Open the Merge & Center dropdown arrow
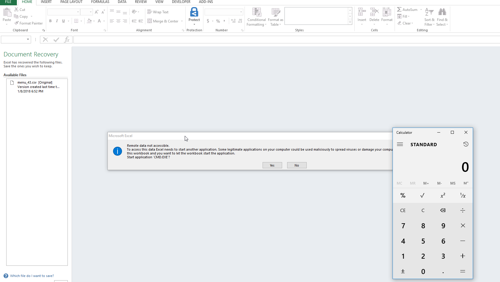Image resolution: width=500 pixels, height=282 pixels. (x=182, y=21)
